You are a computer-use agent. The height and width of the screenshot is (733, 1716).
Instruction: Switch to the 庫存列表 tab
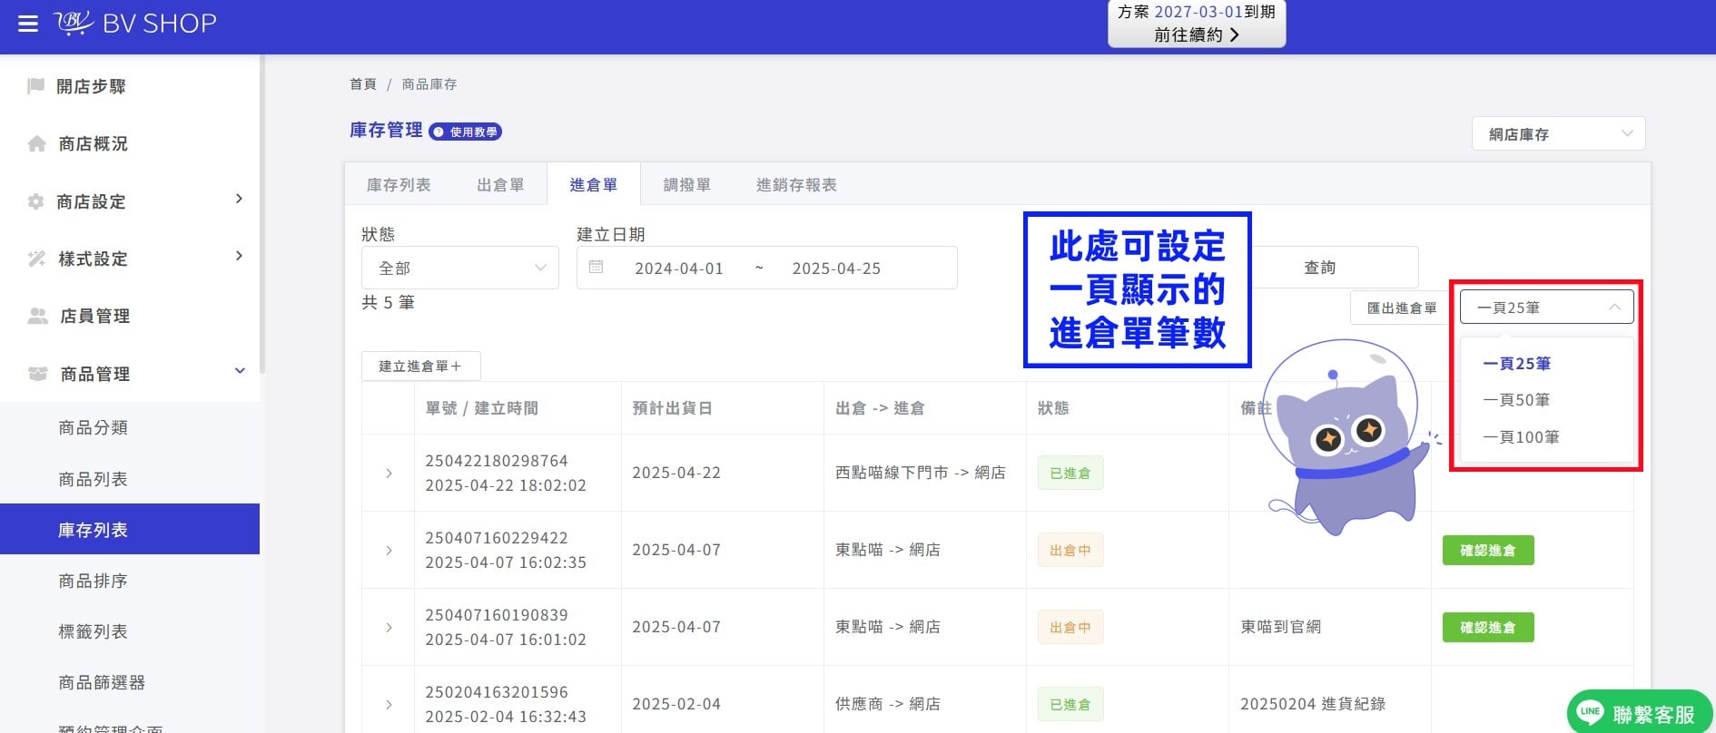point(399,184)
